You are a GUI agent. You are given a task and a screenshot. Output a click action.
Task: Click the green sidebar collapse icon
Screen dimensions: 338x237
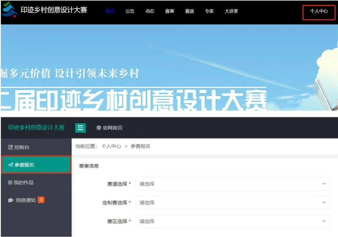[80, 128]
